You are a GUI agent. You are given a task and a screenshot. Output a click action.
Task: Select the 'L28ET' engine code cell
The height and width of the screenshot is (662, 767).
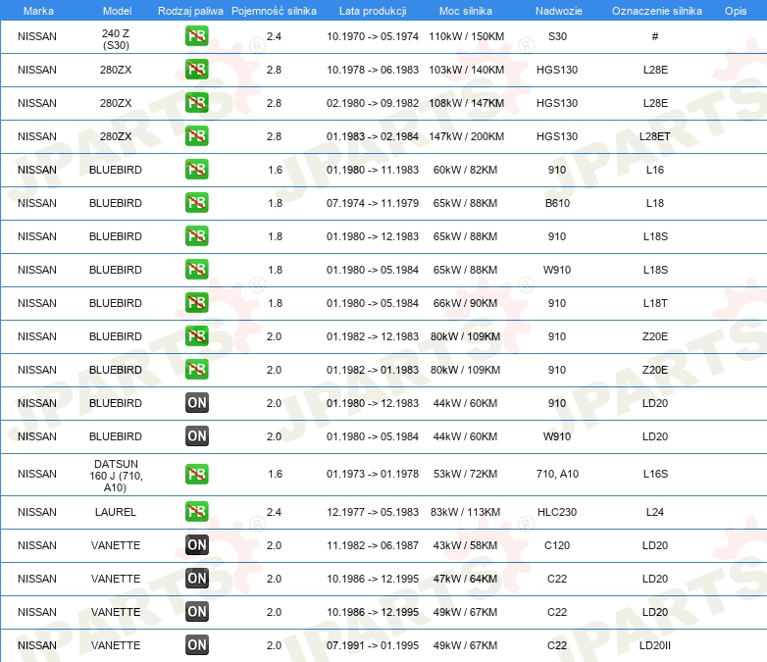pyautogui.click(x=655, y=136)
